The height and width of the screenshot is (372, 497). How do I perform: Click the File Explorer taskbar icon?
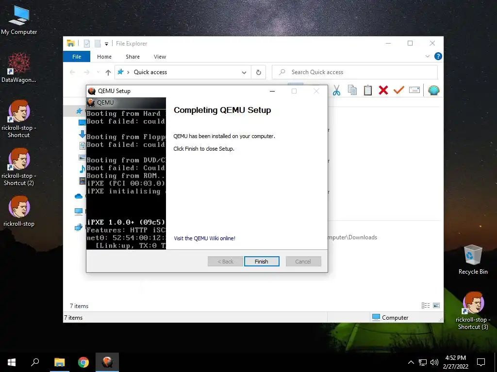tap(59, 362)
